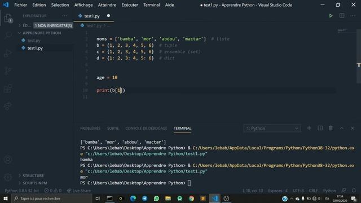
Task: Change indentation via Espaces : 4
Action: point(278,191)
